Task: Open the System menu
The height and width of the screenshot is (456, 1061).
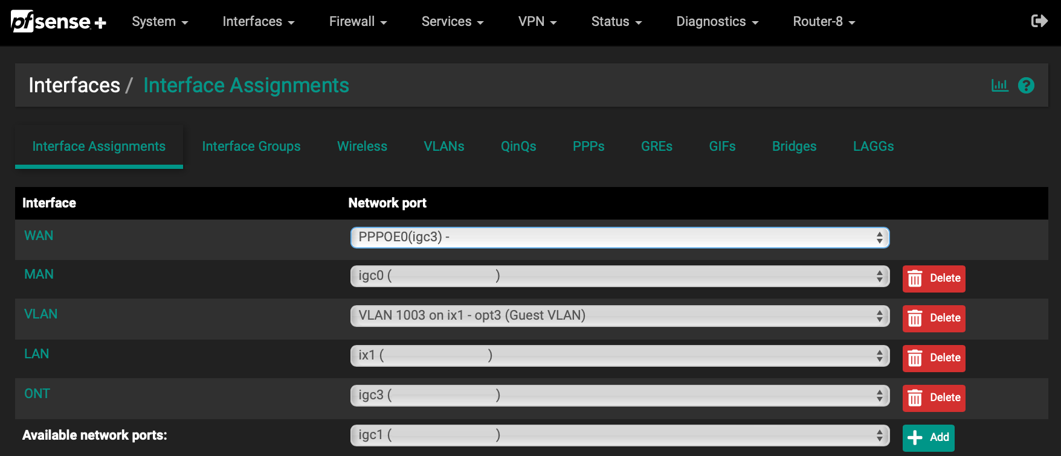Action: (x=160, y=22)
